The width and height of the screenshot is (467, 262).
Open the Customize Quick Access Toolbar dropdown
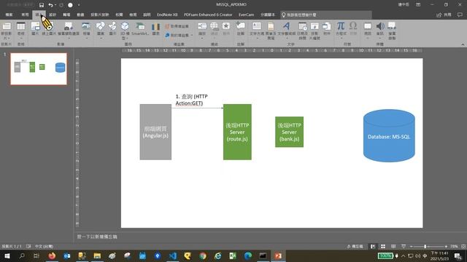[x=79, y=5]
